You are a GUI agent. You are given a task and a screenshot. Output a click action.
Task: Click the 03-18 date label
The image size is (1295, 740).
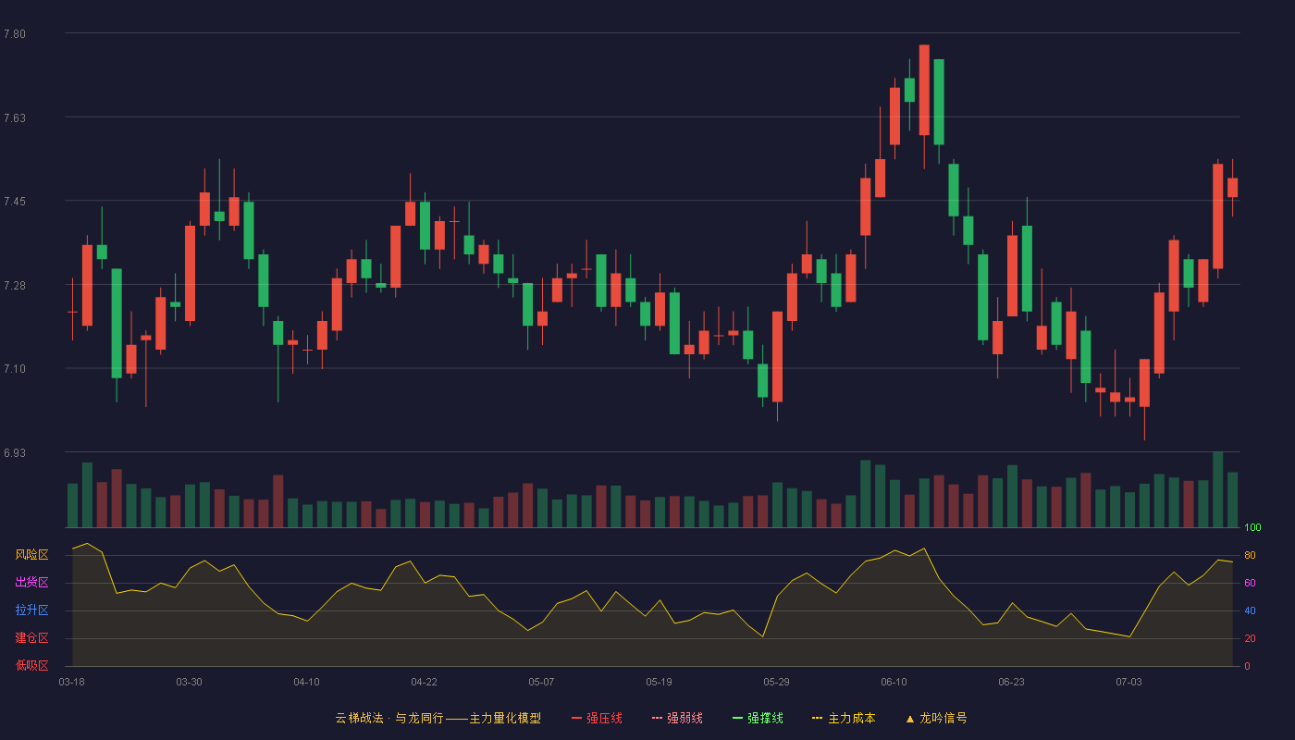pos(71,682)
